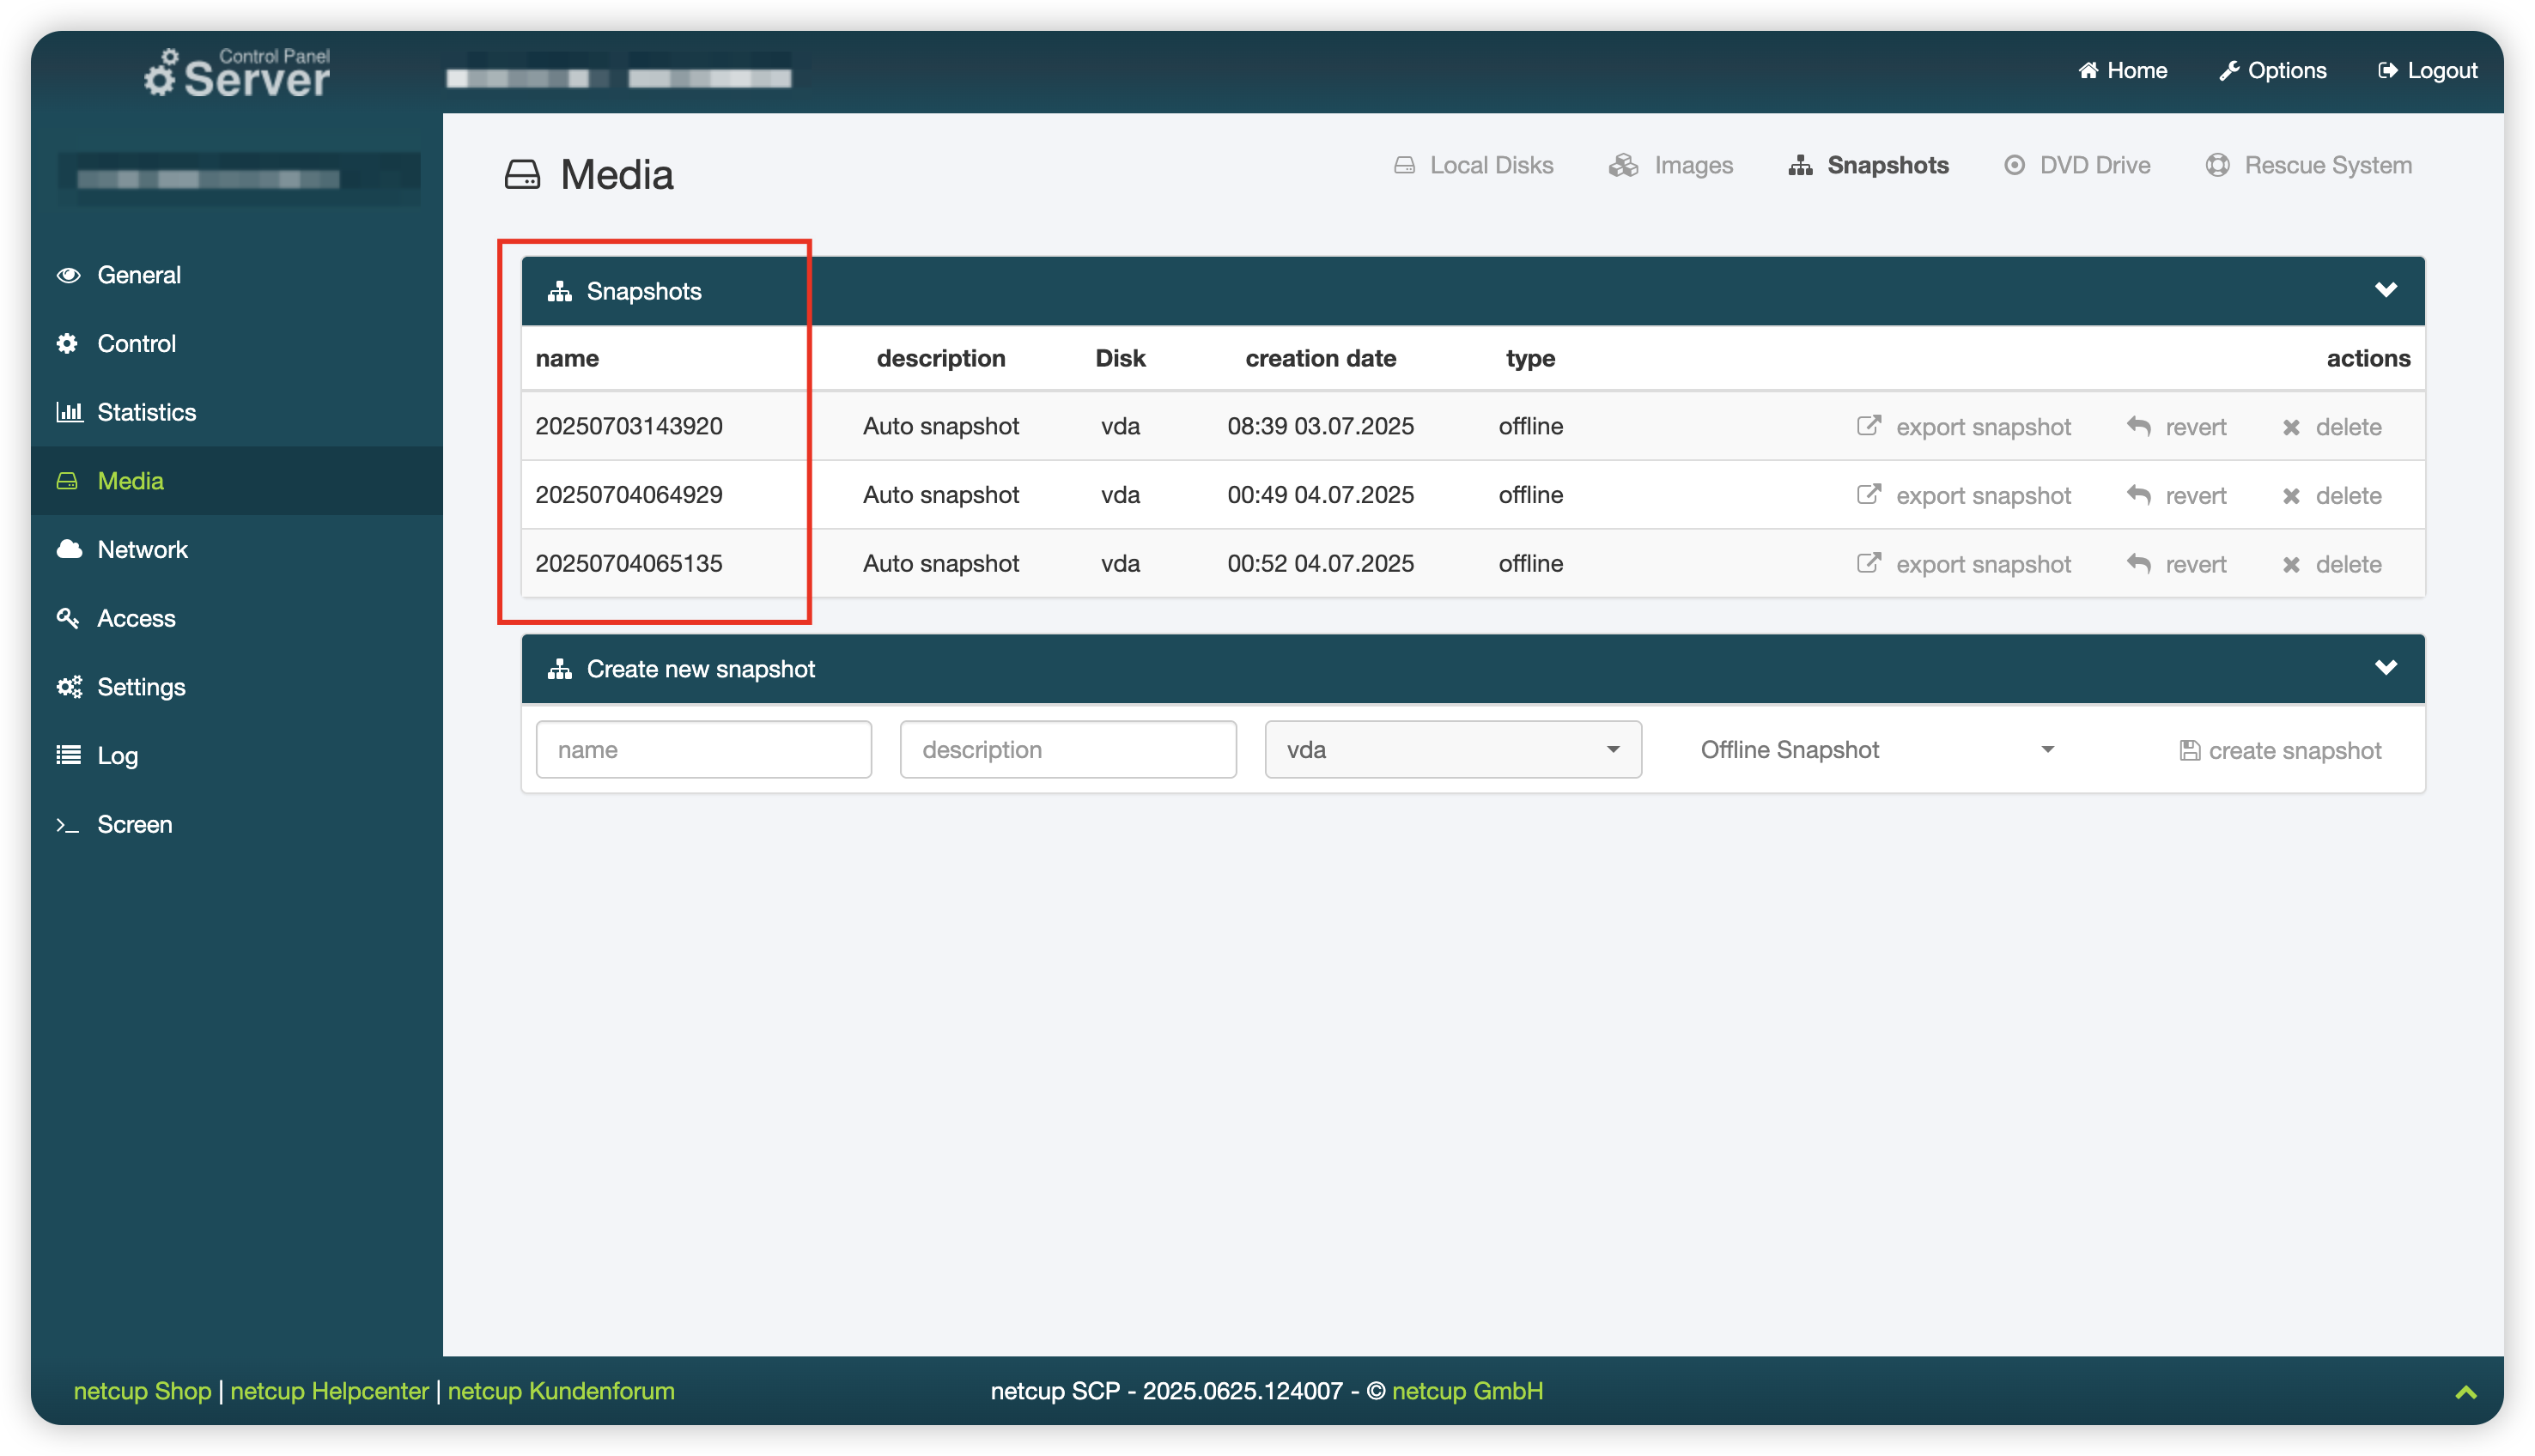
Task: Revert to snapshot 20250704065135
Action: click(2176, 564)
